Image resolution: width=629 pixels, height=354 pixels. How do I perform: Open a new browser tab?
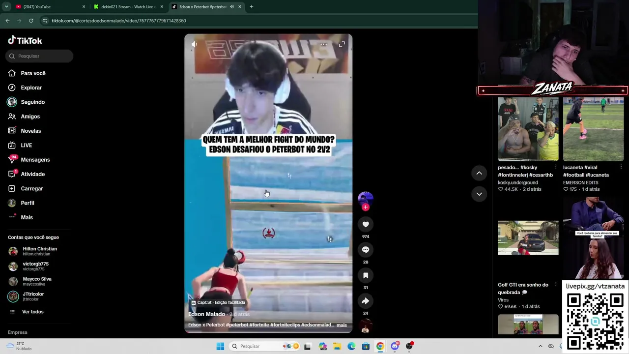251,7
